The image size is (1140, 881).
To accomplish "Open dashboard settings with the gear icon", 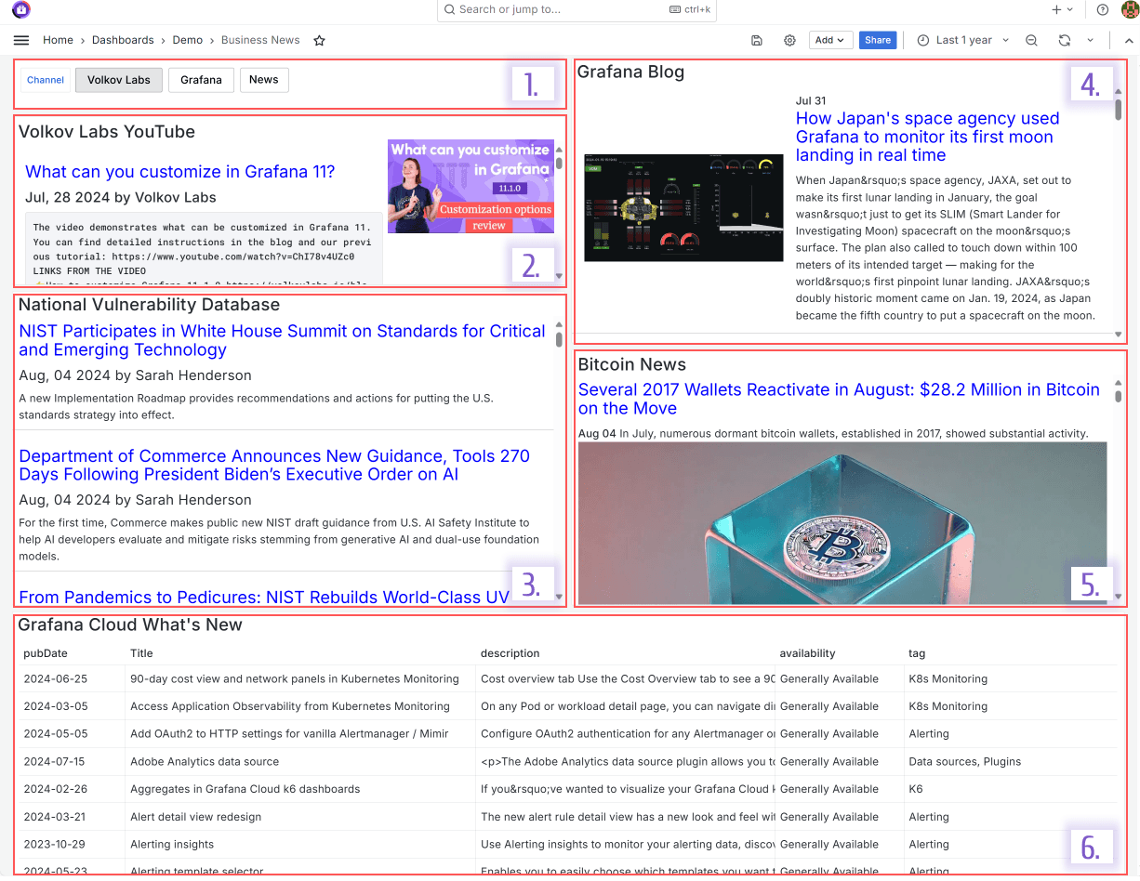I will pyautogui.click(x=789, y=40).
